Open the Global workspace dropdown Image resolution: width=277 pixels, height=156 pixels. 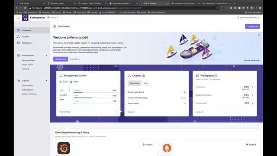point(53,17)
